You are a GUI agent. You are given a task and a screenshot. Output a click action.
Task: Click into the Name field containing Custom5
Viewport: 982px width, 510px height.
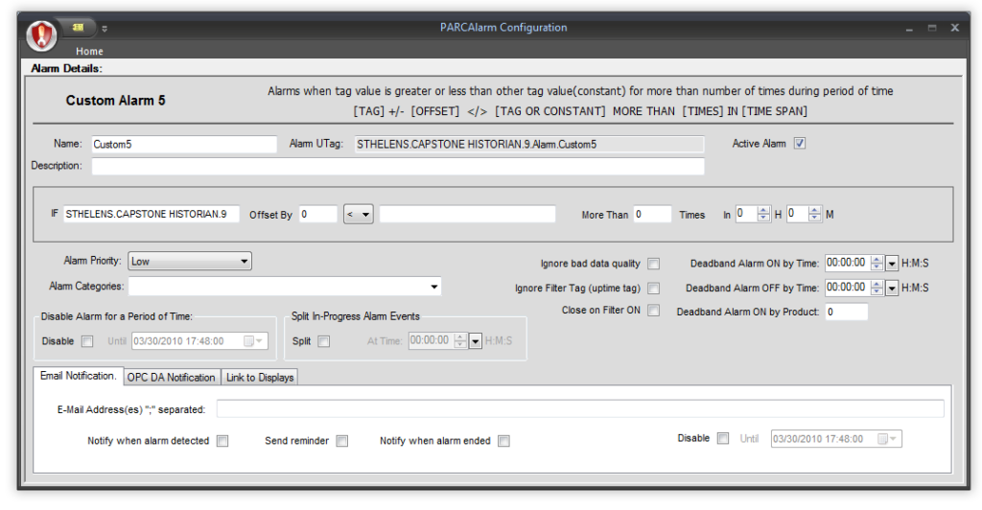[x=184, y=145]
